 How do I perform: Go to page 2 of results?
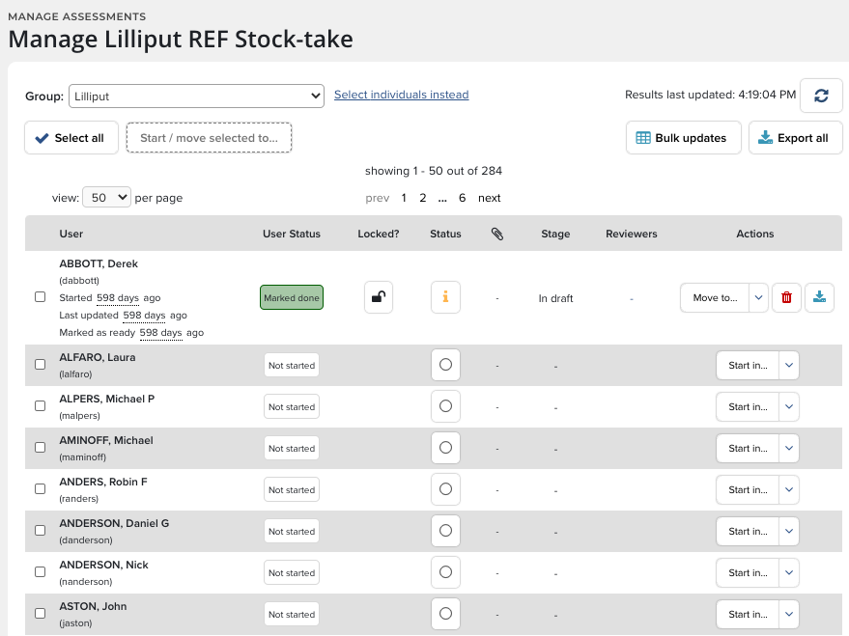click(422, 198)
